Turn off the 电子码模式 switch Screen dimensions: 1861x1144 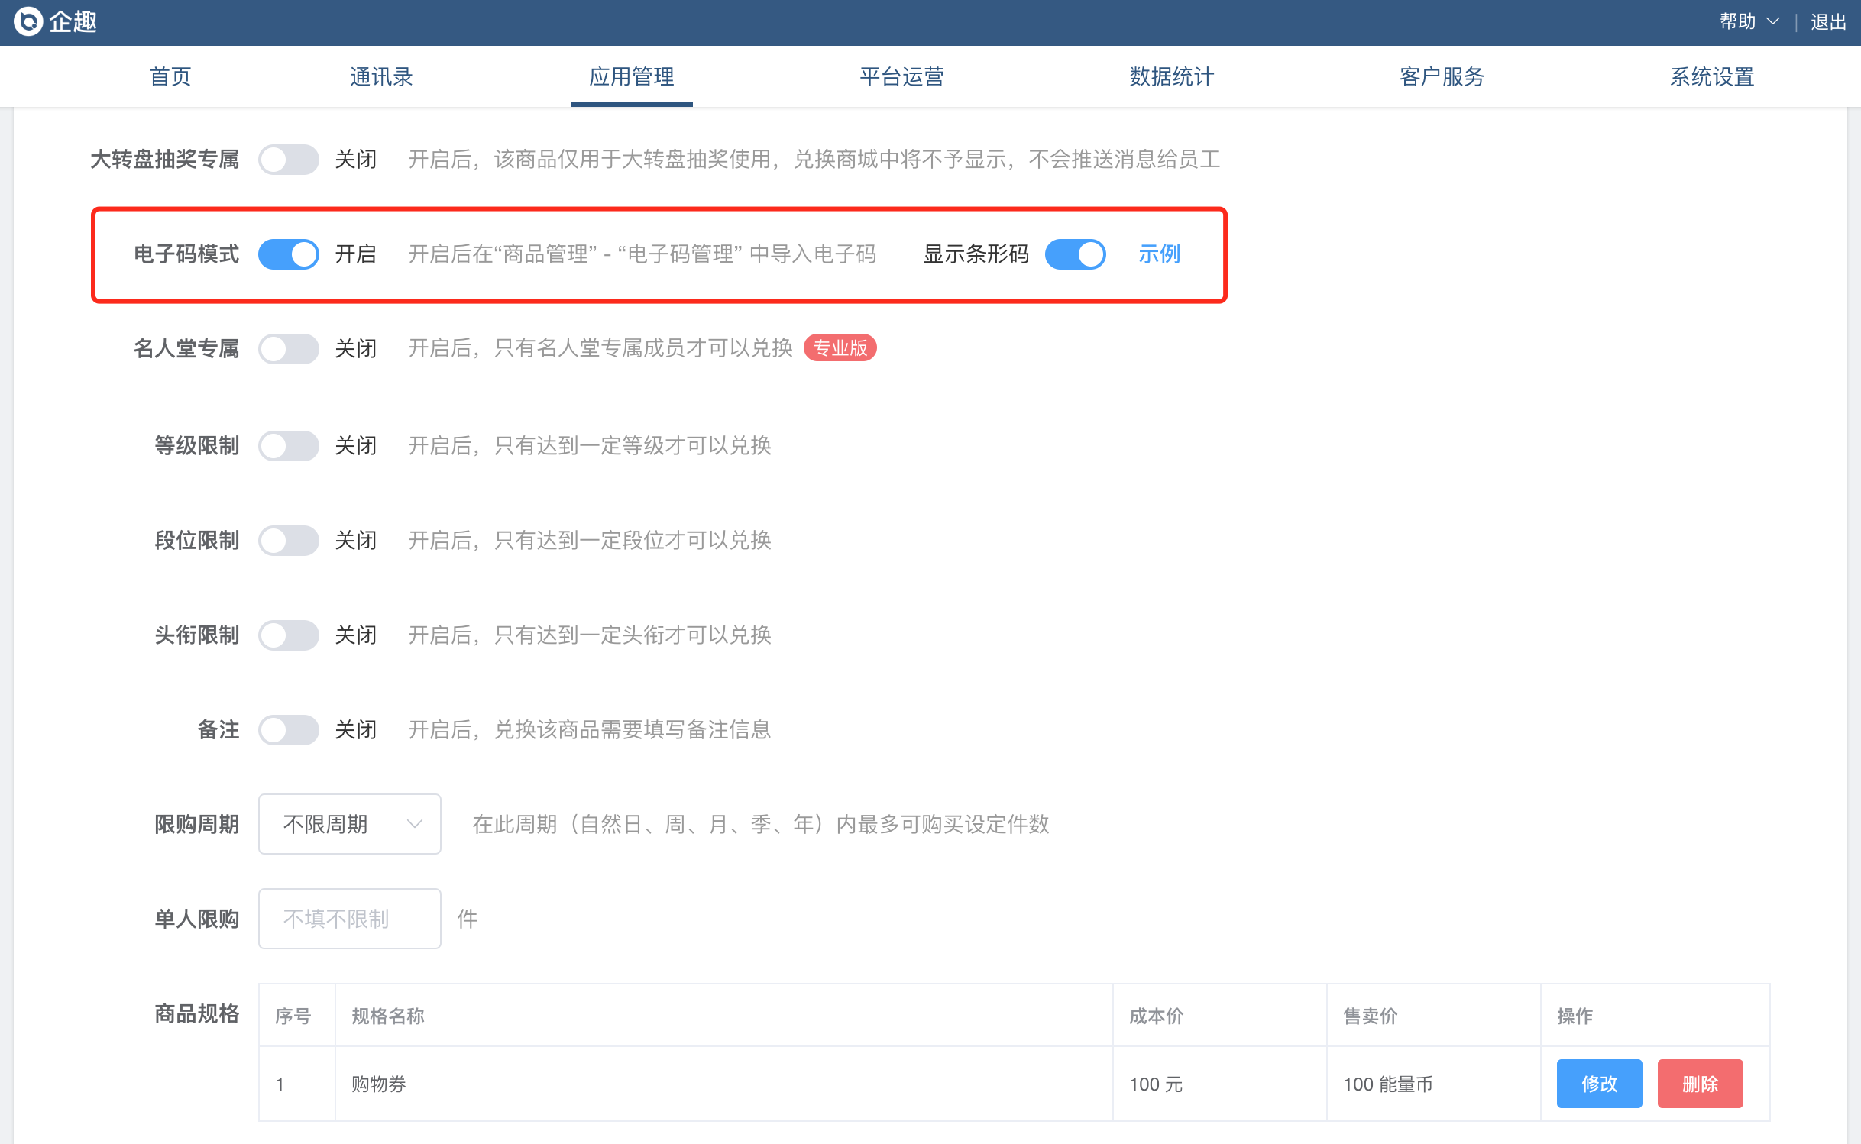288,254
